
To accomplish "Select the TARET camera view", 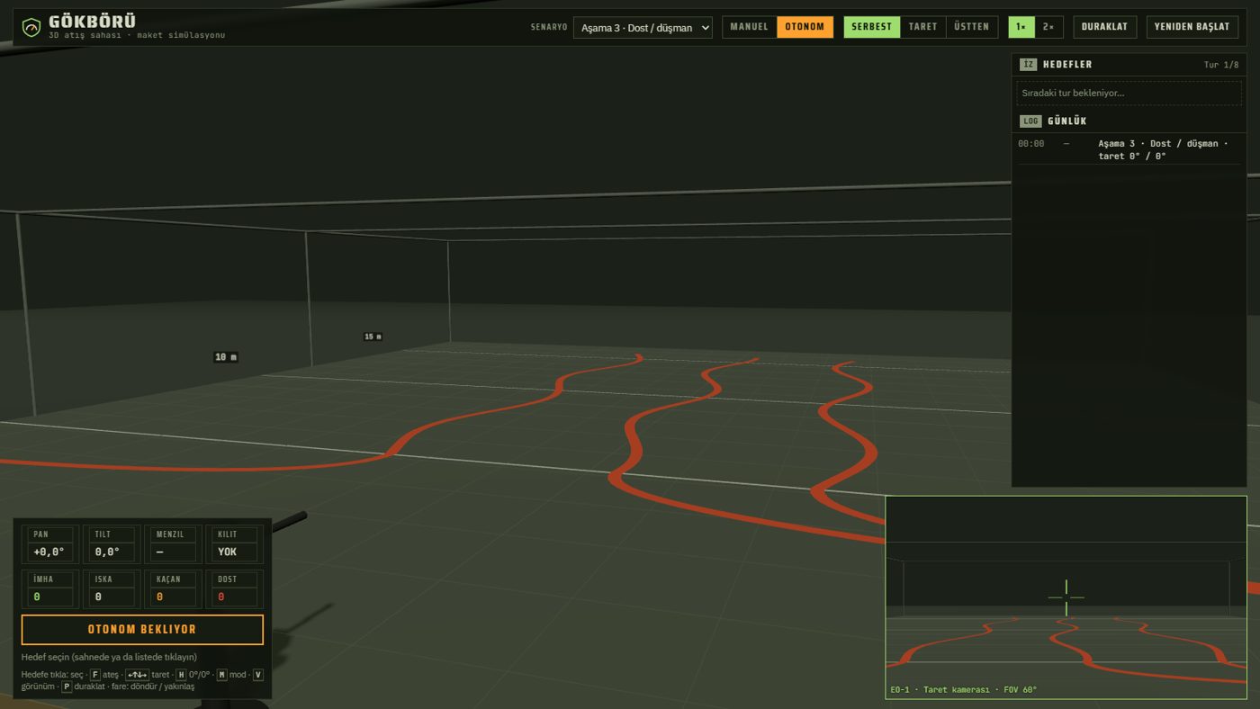I will click(x=923, y=27).
